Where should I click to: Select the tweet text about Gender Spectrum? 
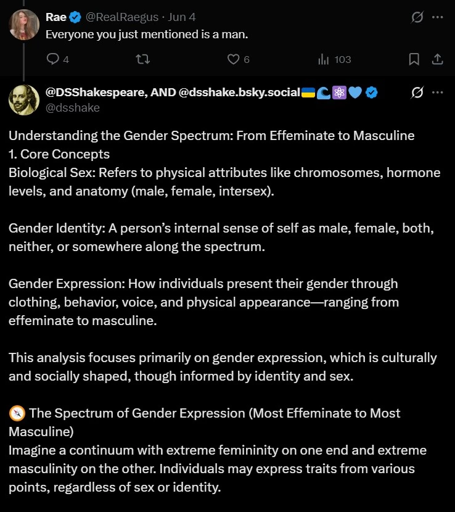(224, 311)
